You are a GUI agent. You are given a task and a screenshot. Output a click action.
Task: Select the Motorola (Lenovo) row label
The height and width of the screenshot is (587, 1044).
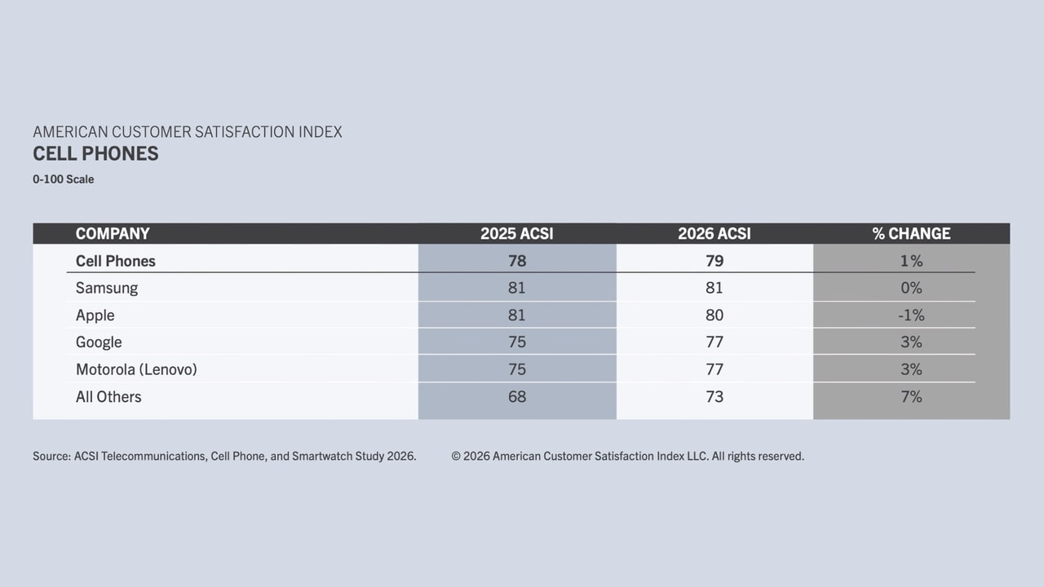coord(136,369)
